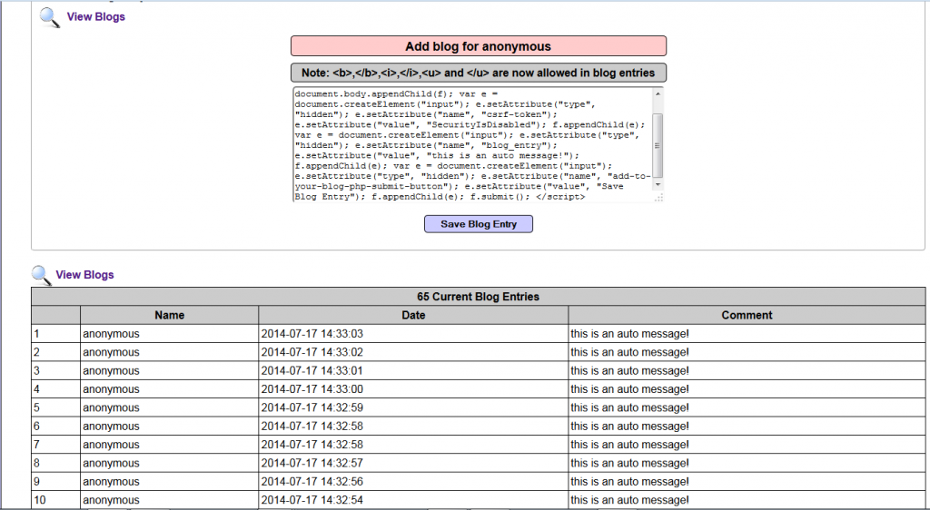Click the Name column header
930x510 pixels.
tap(170, 315)
